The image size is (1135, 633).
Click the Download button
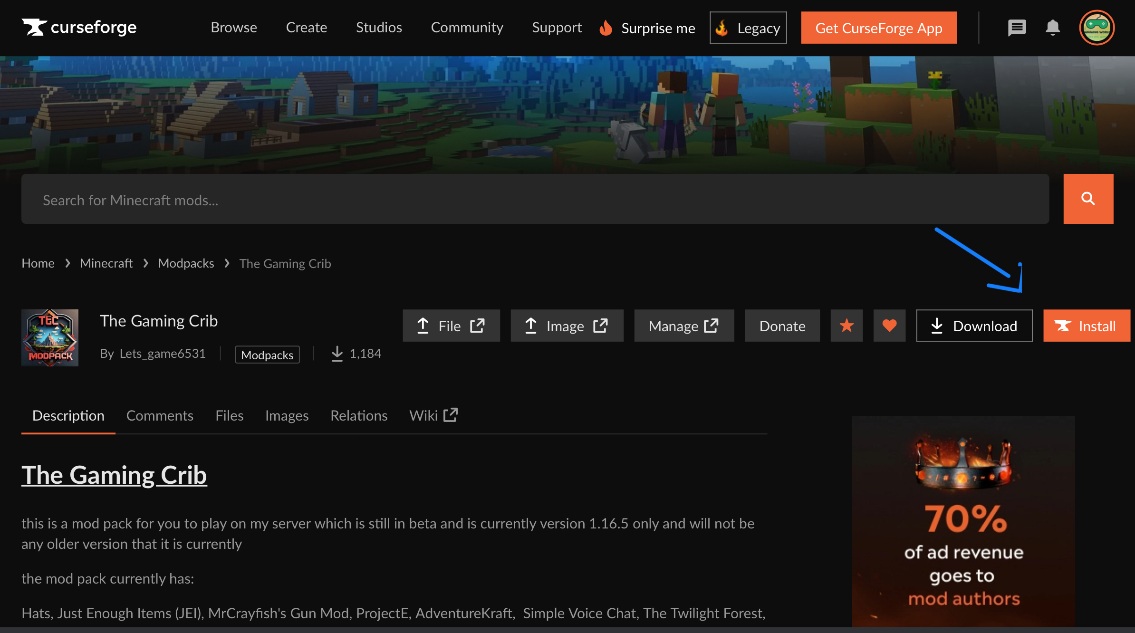974,326
